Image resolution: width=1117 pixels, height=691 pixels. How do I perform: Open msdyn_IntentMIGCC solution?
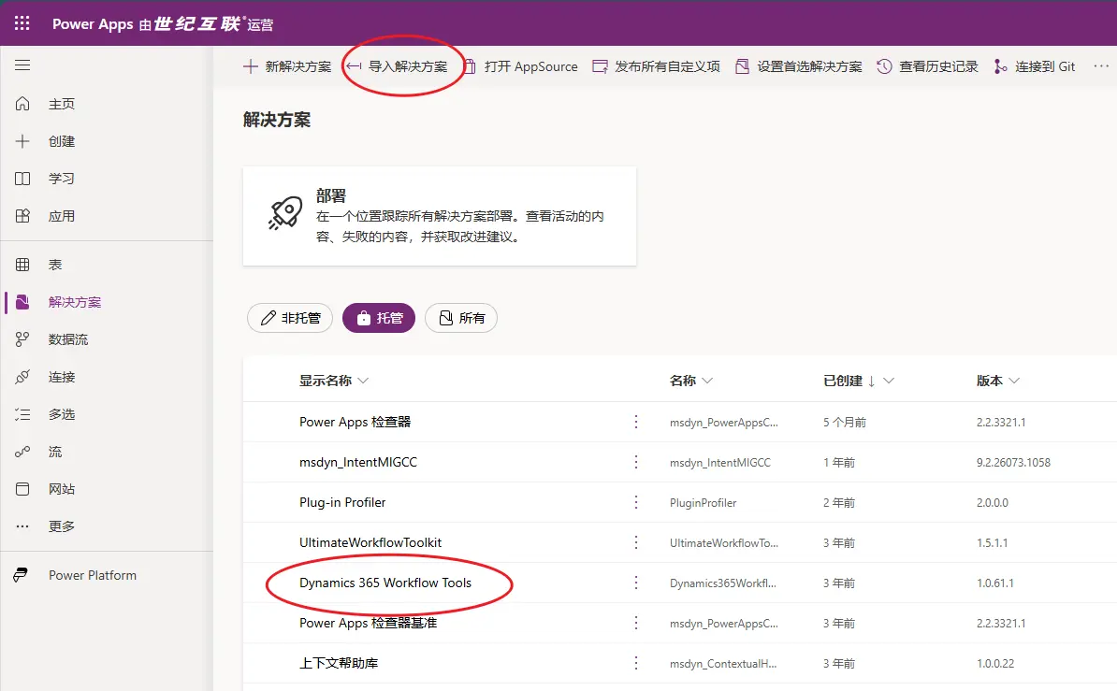coord(358,462)
